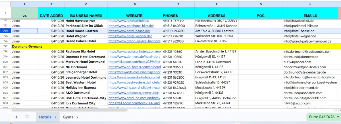Open the parkhotel-bilm.de website link

[x=131, y=26]
